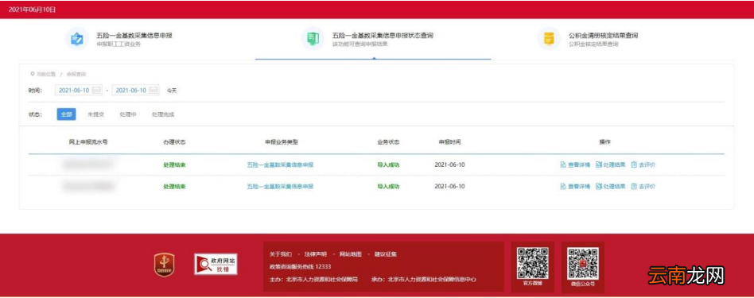Click 处理结果 icon in the first row
Viewport: 754px width, 298px height.
coord(599,164)
